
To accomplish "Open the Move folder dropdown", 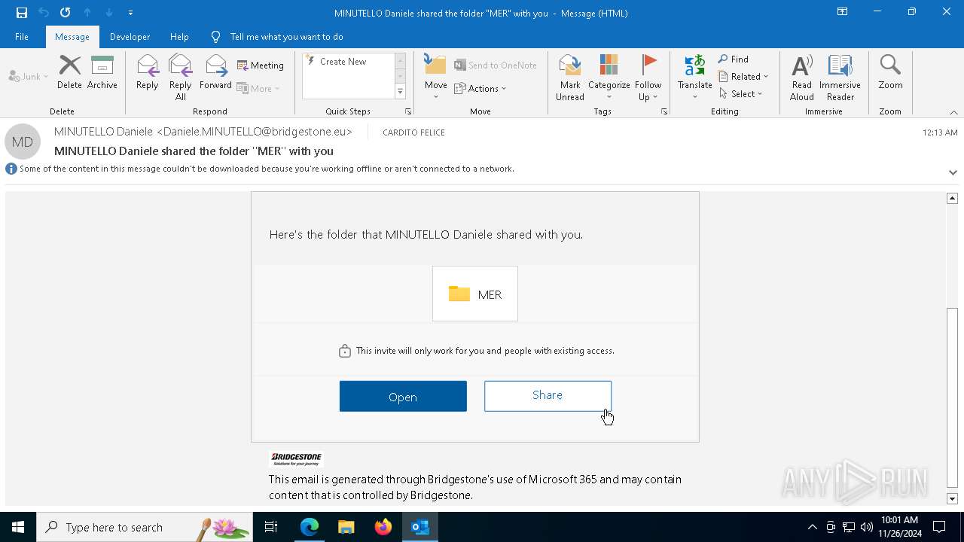I will tap(436, 77).
